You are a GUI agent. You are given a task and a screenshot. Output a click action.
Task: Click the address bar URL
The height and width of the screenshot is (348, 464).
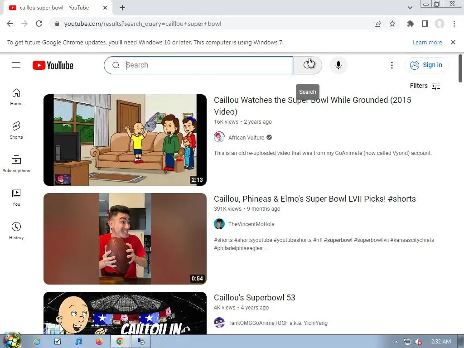tap(143, 24)
